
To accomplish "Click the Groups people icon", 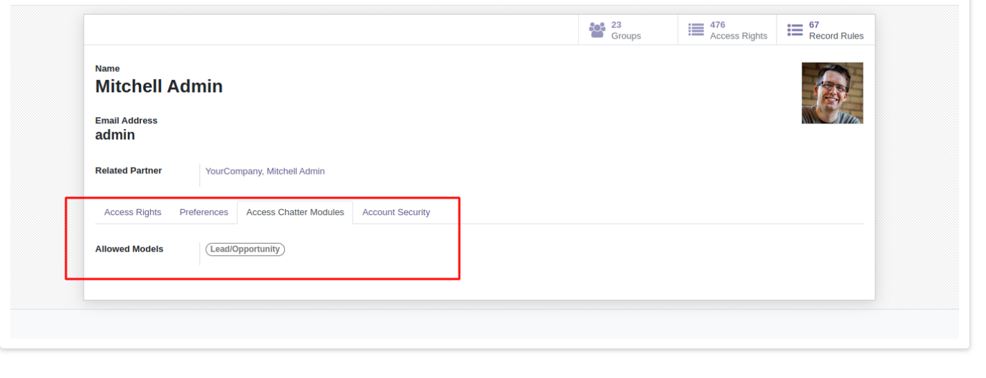I will 597,30.
